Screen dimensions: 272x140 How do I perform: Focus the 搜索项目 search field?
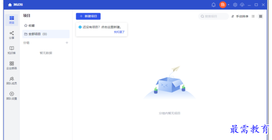213,16
